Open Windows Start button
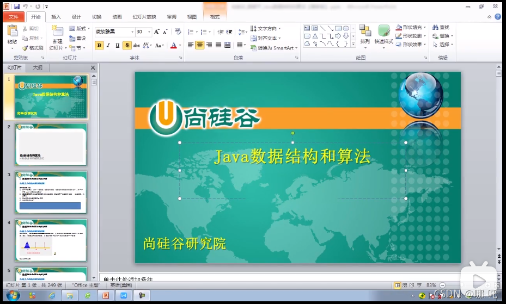The height and width of the screenshot is (304, 506). click(x=13, y=295)
